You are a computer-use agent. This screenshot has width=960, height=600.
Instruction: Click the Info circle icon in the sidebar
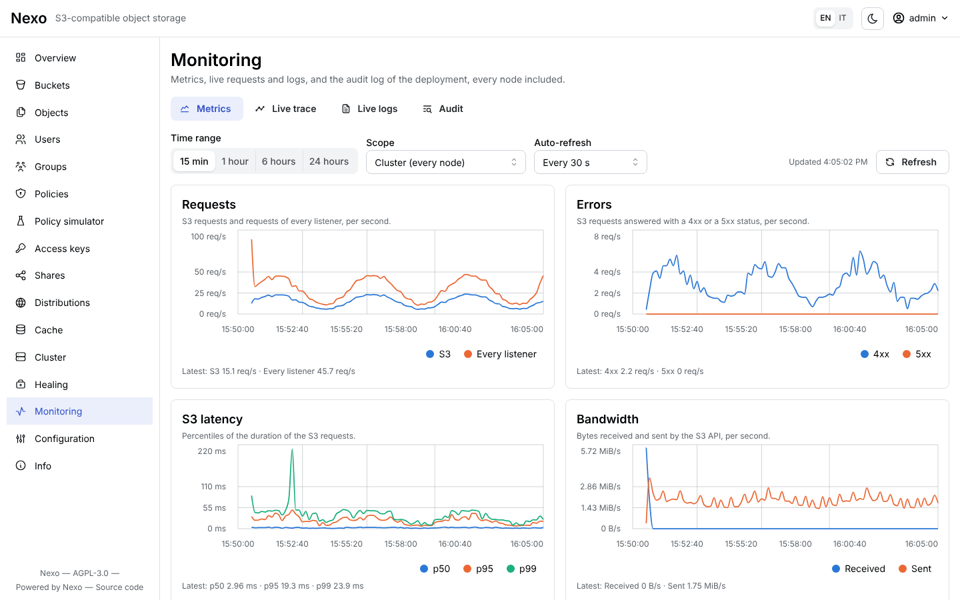tap(21, 466)
